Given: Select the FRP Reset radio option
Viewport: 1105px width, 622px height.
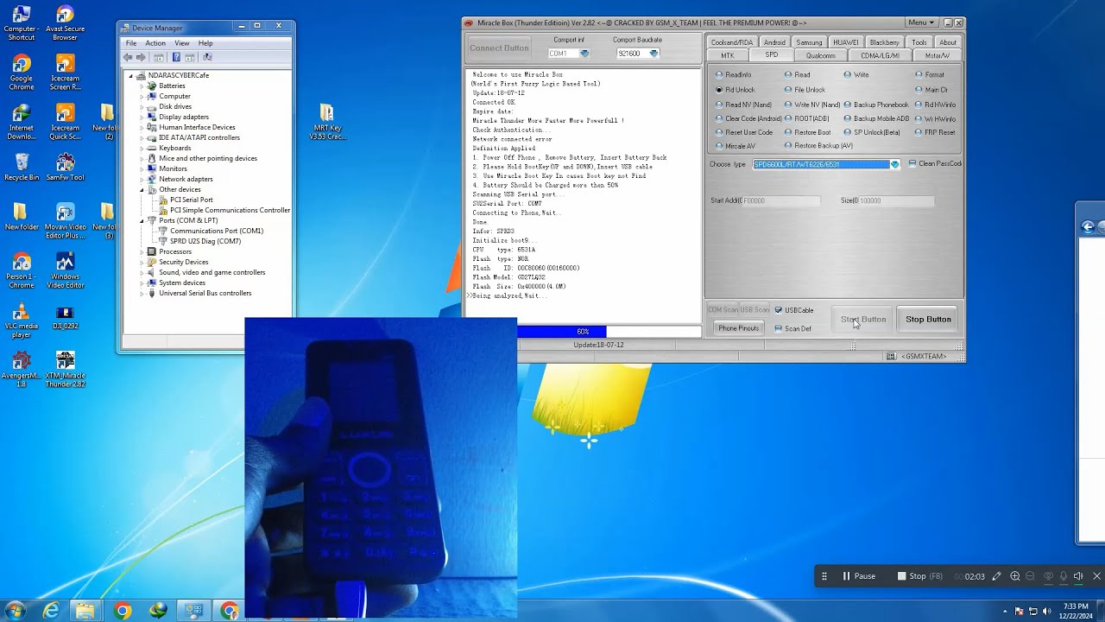Looking at the screenshot, I should pyautogui.click(x=935, y=133).
